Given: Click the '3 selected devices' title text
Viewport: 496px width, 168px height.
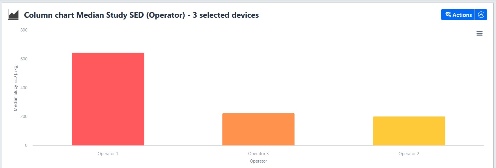Looking at the screenshot, I should tap(226, 15).
